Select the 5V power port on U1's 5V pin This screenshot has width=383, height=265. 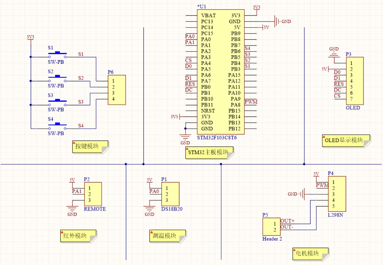pos(266,27)
